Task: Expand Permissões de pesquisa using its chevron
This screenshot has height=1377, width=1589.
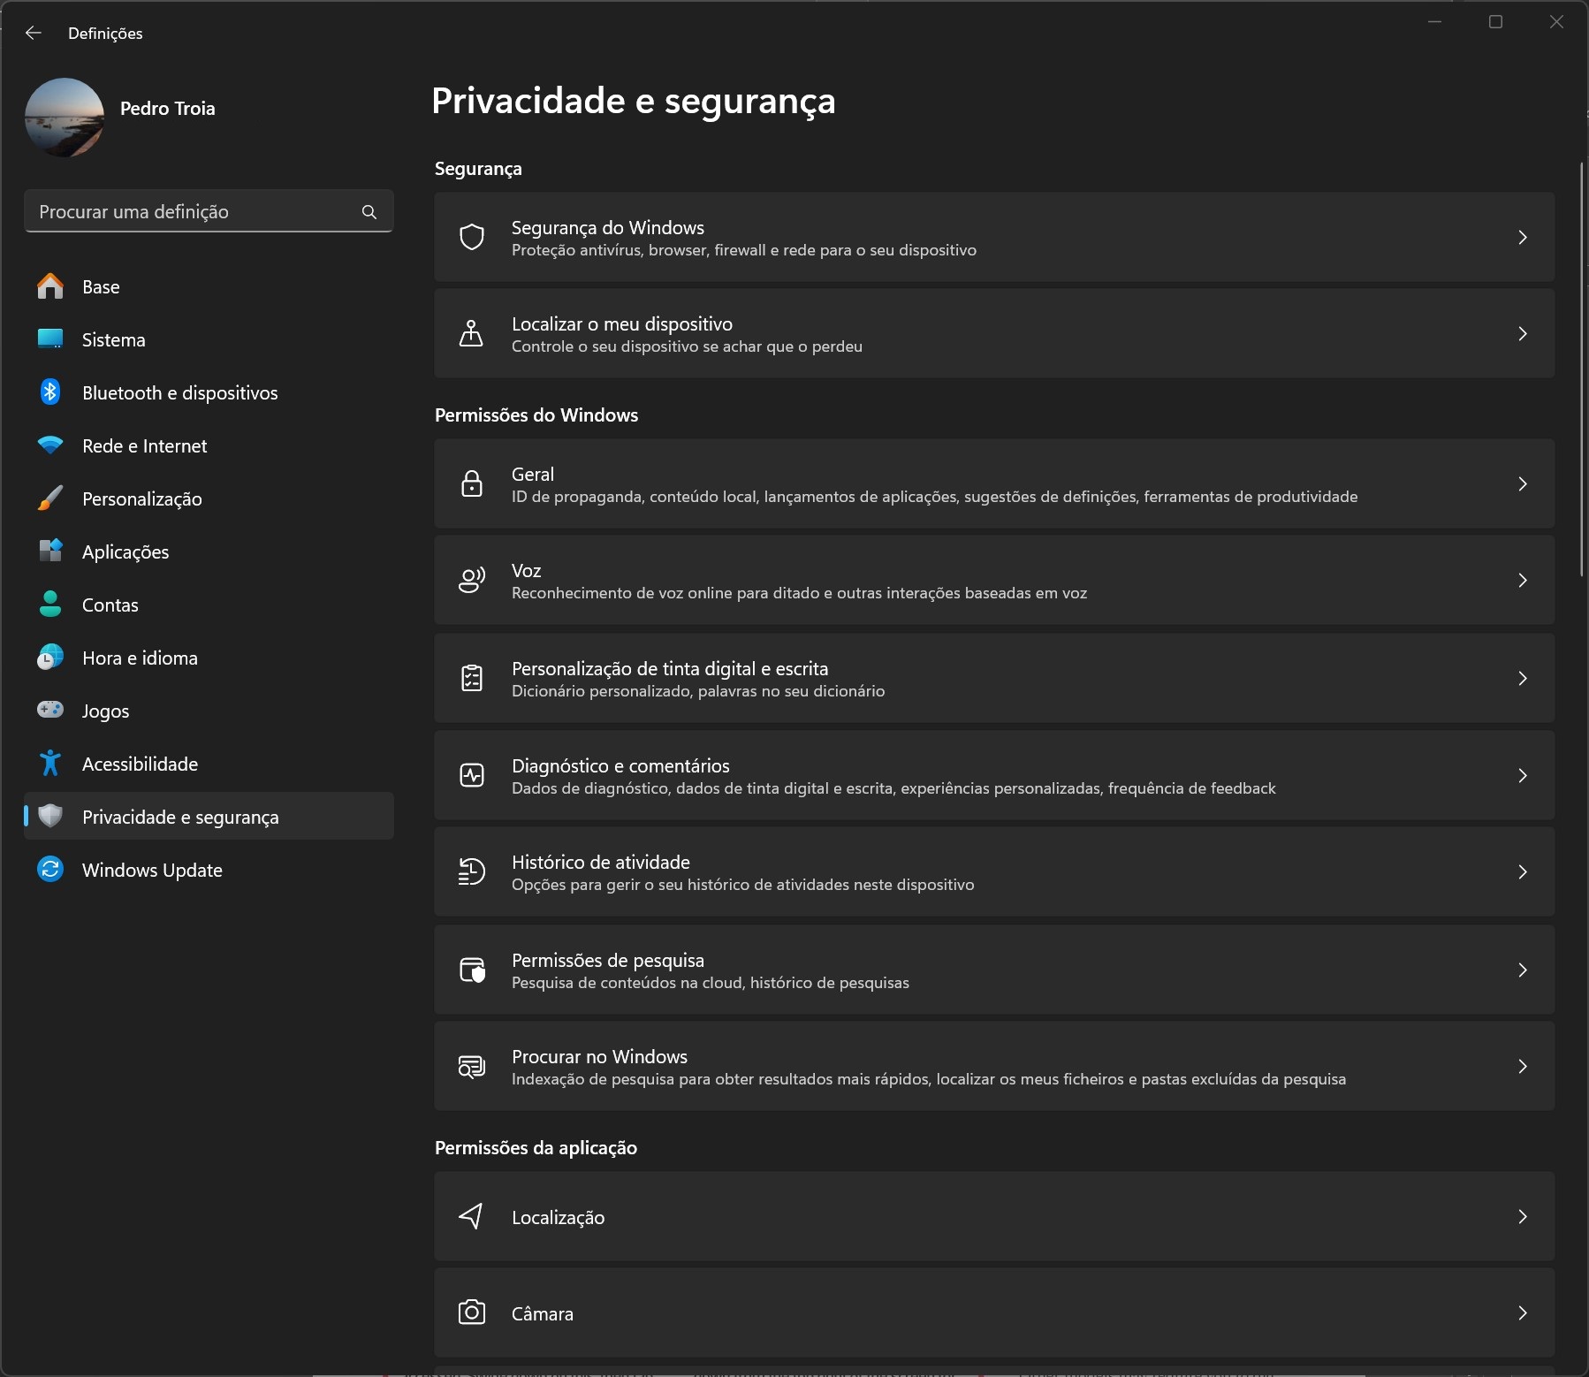Action: click(x=1523, y=970)
